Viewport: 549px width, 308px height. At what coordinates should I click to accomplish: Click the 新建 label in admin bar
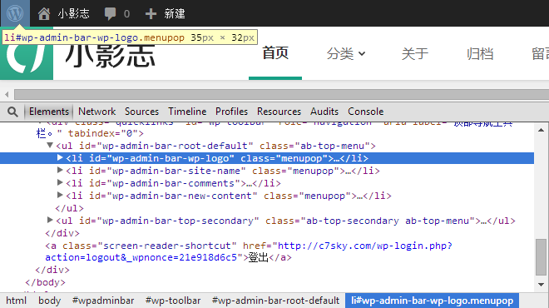[175, 13]
